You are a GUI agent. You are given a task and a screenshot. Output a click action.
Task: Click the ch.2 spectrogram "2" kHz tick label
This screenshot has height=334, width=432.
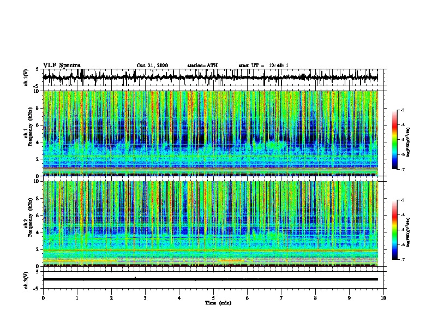[38, 249]
